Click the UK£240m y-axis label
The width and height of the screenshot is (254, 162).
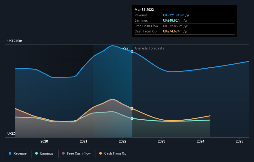click(x=15, y=41)
